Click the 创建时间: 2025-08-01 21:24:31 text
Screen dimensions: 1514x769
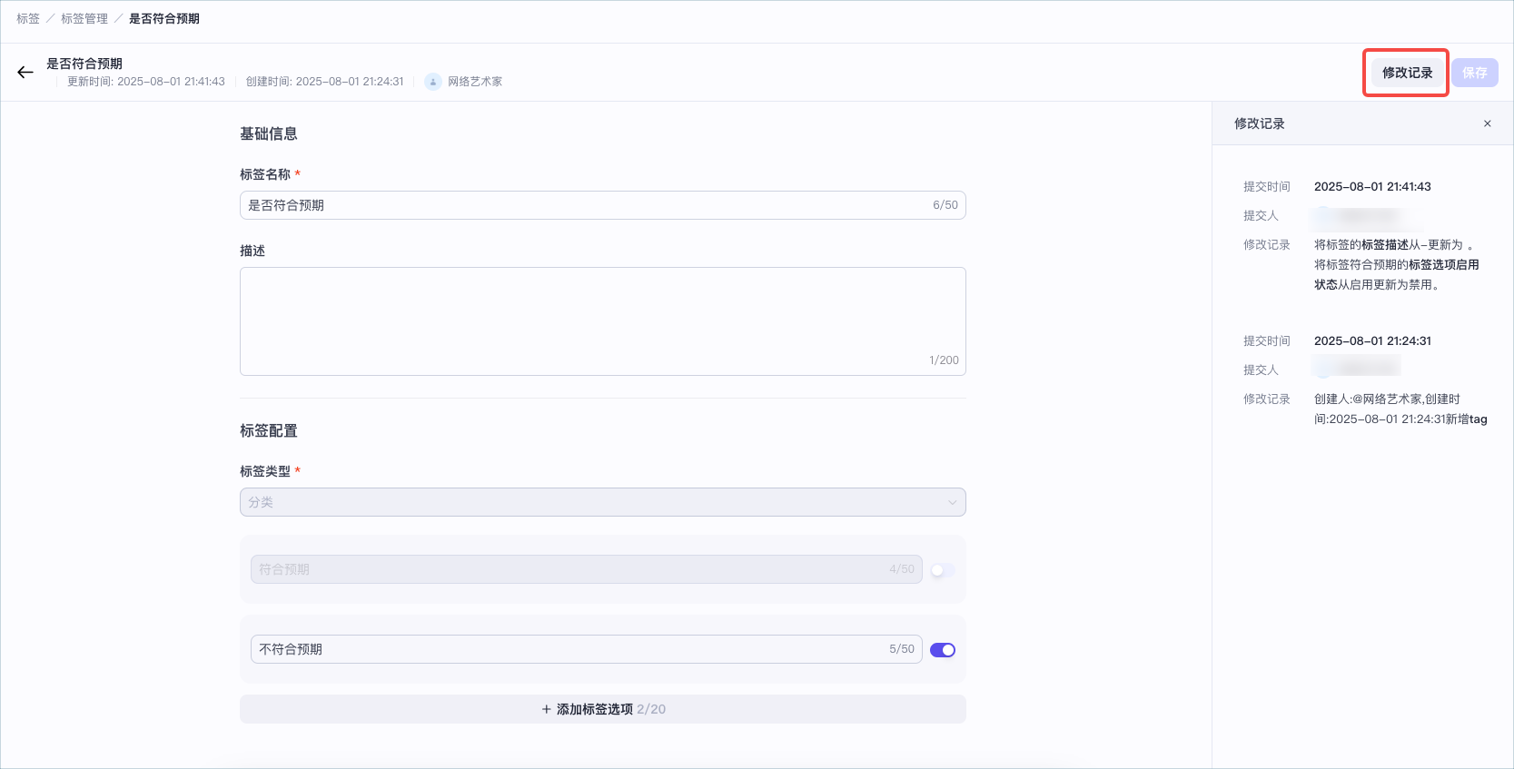pyautogui.click(x=325, y=82)
